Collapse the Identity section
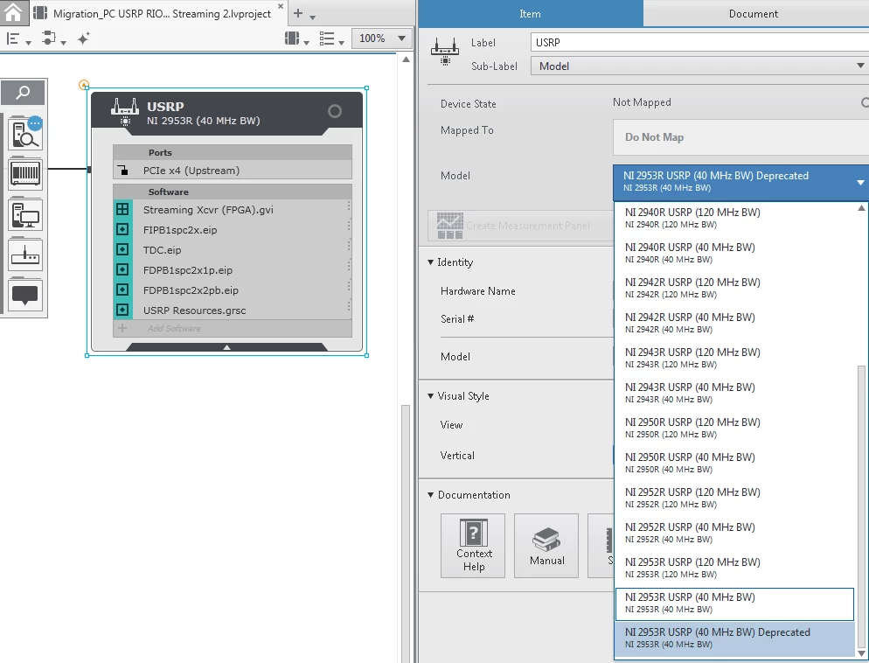The image size is (869, 663). (x=431, y=262)
